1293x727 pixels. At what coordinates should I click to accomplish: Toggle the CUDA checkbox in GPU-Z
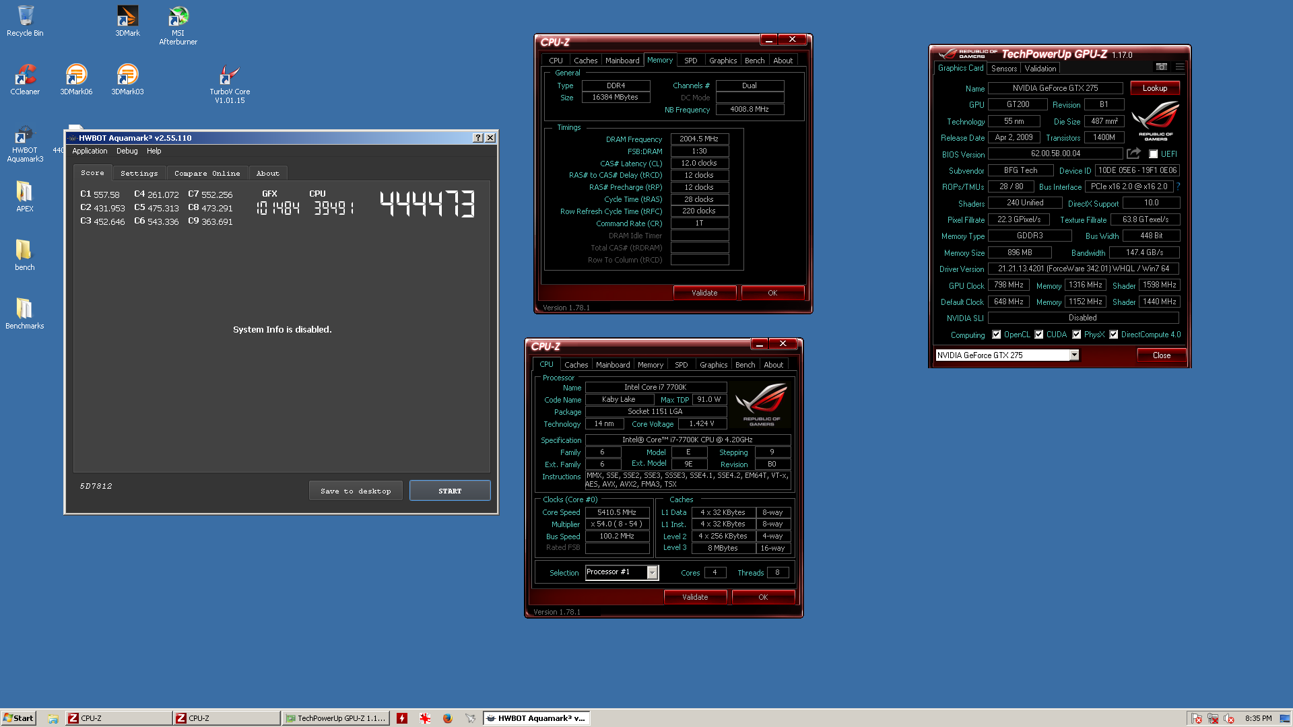click(1039, 335)
